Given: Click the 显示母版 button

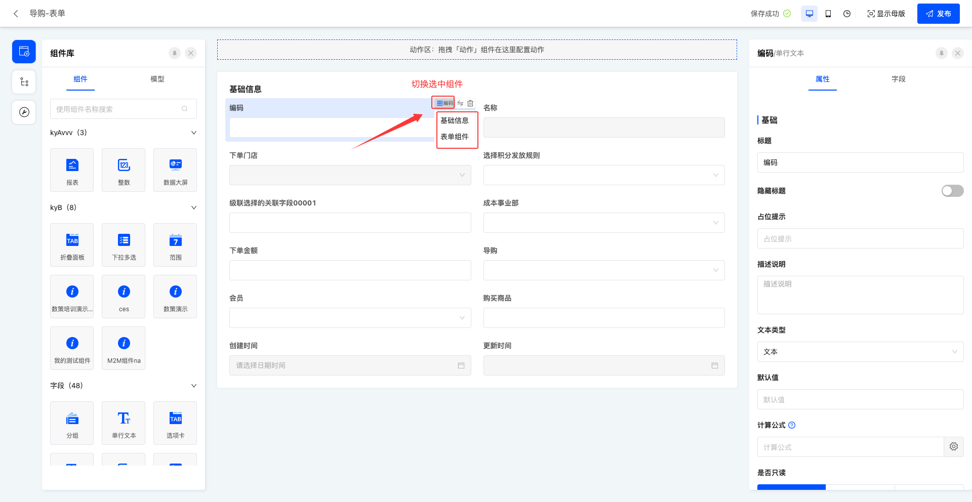Looking at the screenshot, I should click(886, 14).
